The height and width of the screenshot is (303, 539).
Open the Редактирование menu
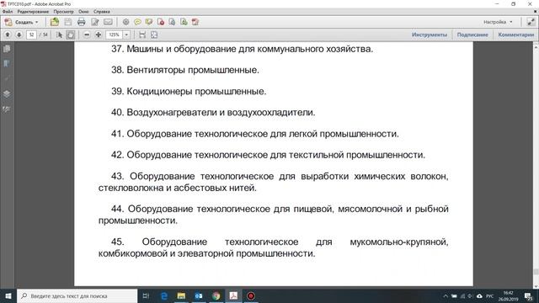tap(33, 12)
